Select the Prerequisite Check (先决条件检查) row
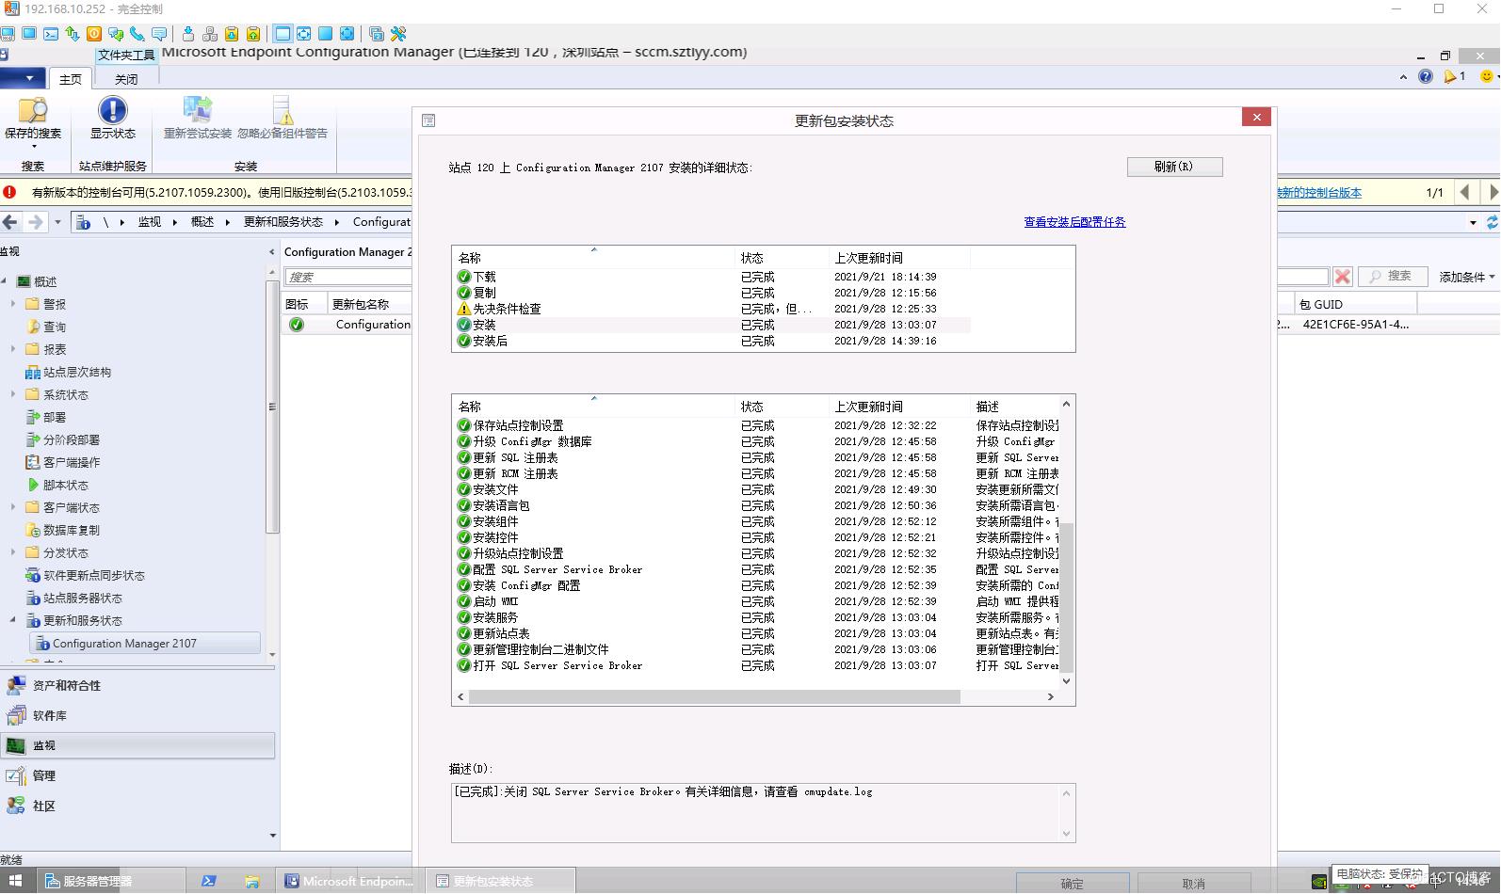Image resolution: width=1501 pixels, height=894 pixels. (711, 309)
